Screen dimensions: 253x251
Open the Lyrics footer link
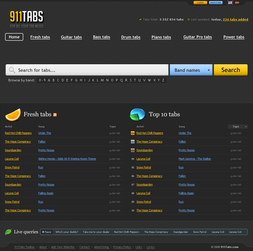(151, 247)
